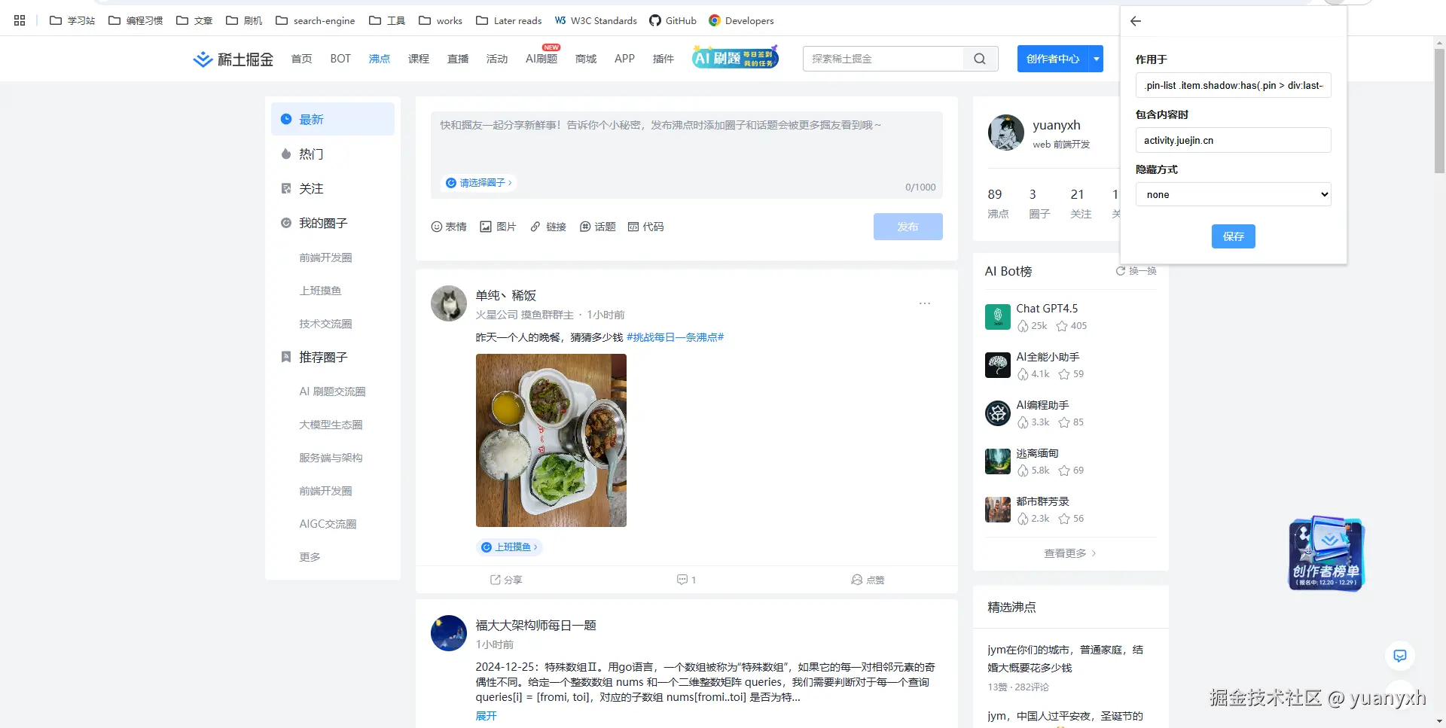Like the post using the 点赞 icon
Screen dimensions: 1446x728
tap(867, 580)
